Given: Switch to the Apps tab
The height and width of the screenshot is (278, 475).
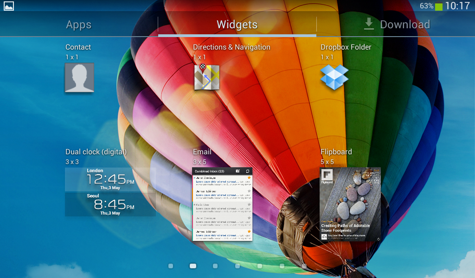Looking at the screenshot, I should point(78,25).
